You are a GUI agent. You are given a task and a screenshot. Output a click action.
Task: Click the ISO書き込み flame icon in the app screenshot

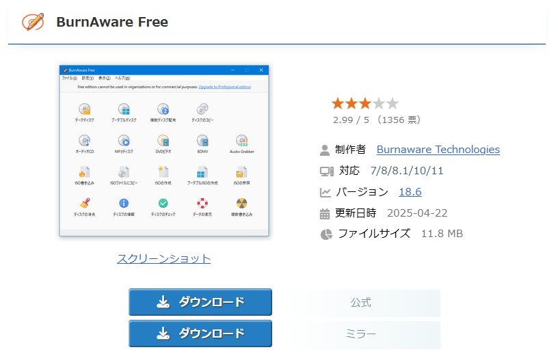pyautogui.click(x=85, y=172)
